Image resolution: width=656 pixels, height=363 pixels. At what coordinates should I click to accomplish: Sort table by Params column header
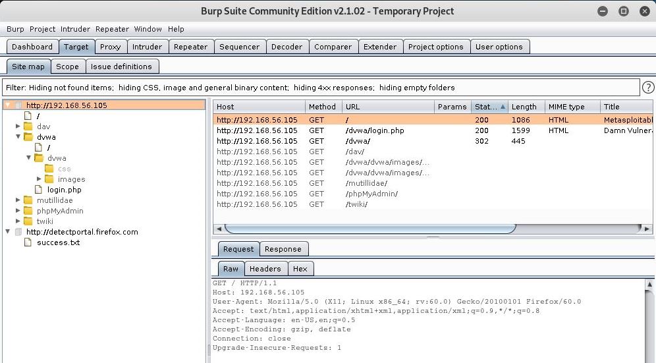pos(452,107)
